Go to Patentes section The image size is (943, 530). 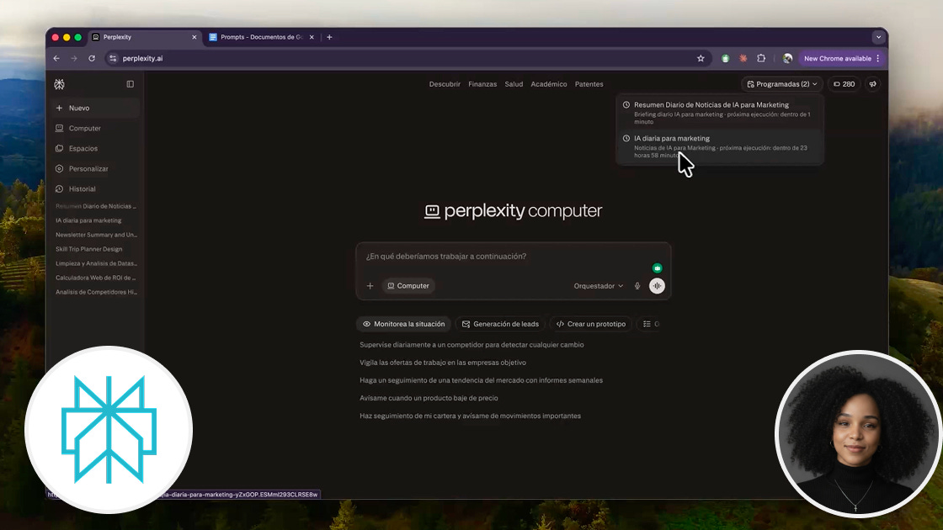coord(589,84)
